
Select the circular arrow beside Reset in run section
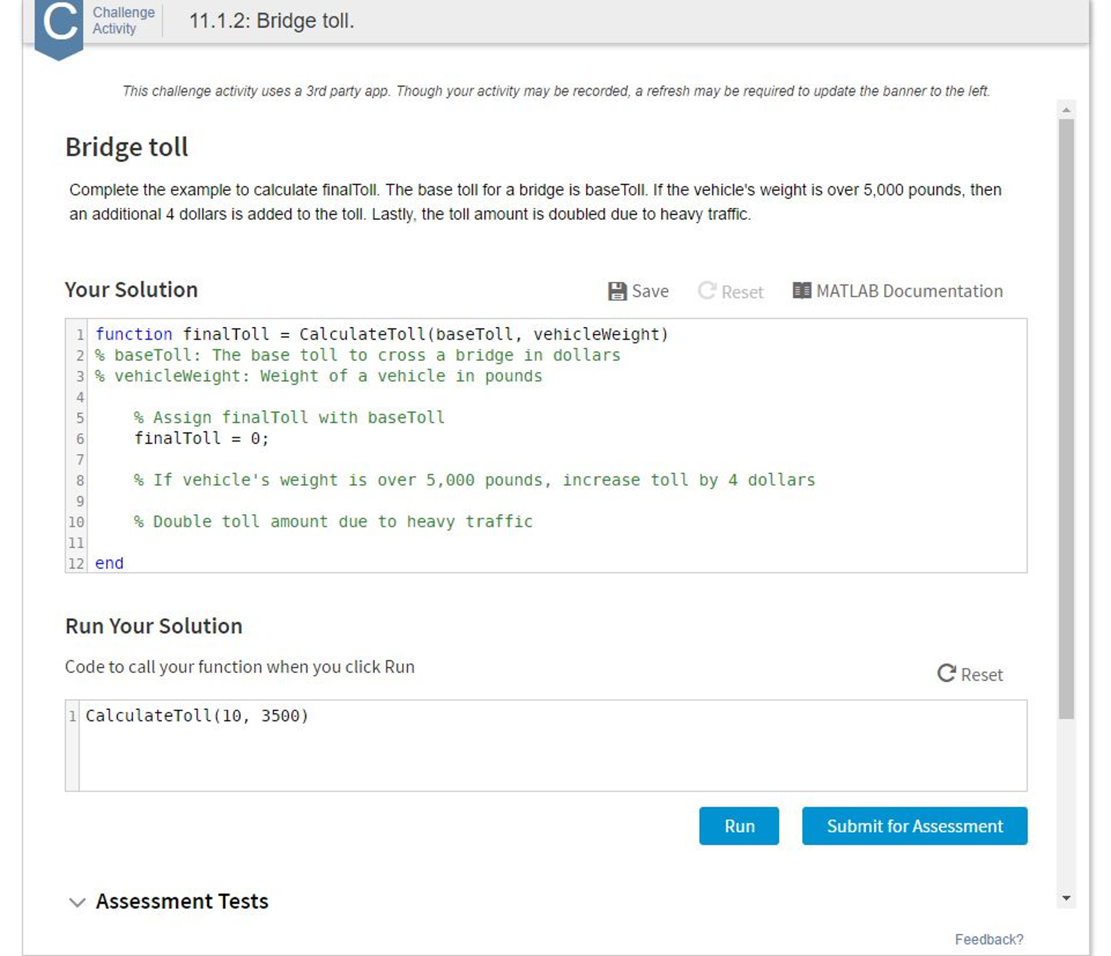[946, 674]
